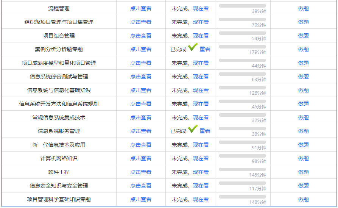
Task: Open 点击查看 for 常规信息系统集成技术
Action: coord(141,117)
